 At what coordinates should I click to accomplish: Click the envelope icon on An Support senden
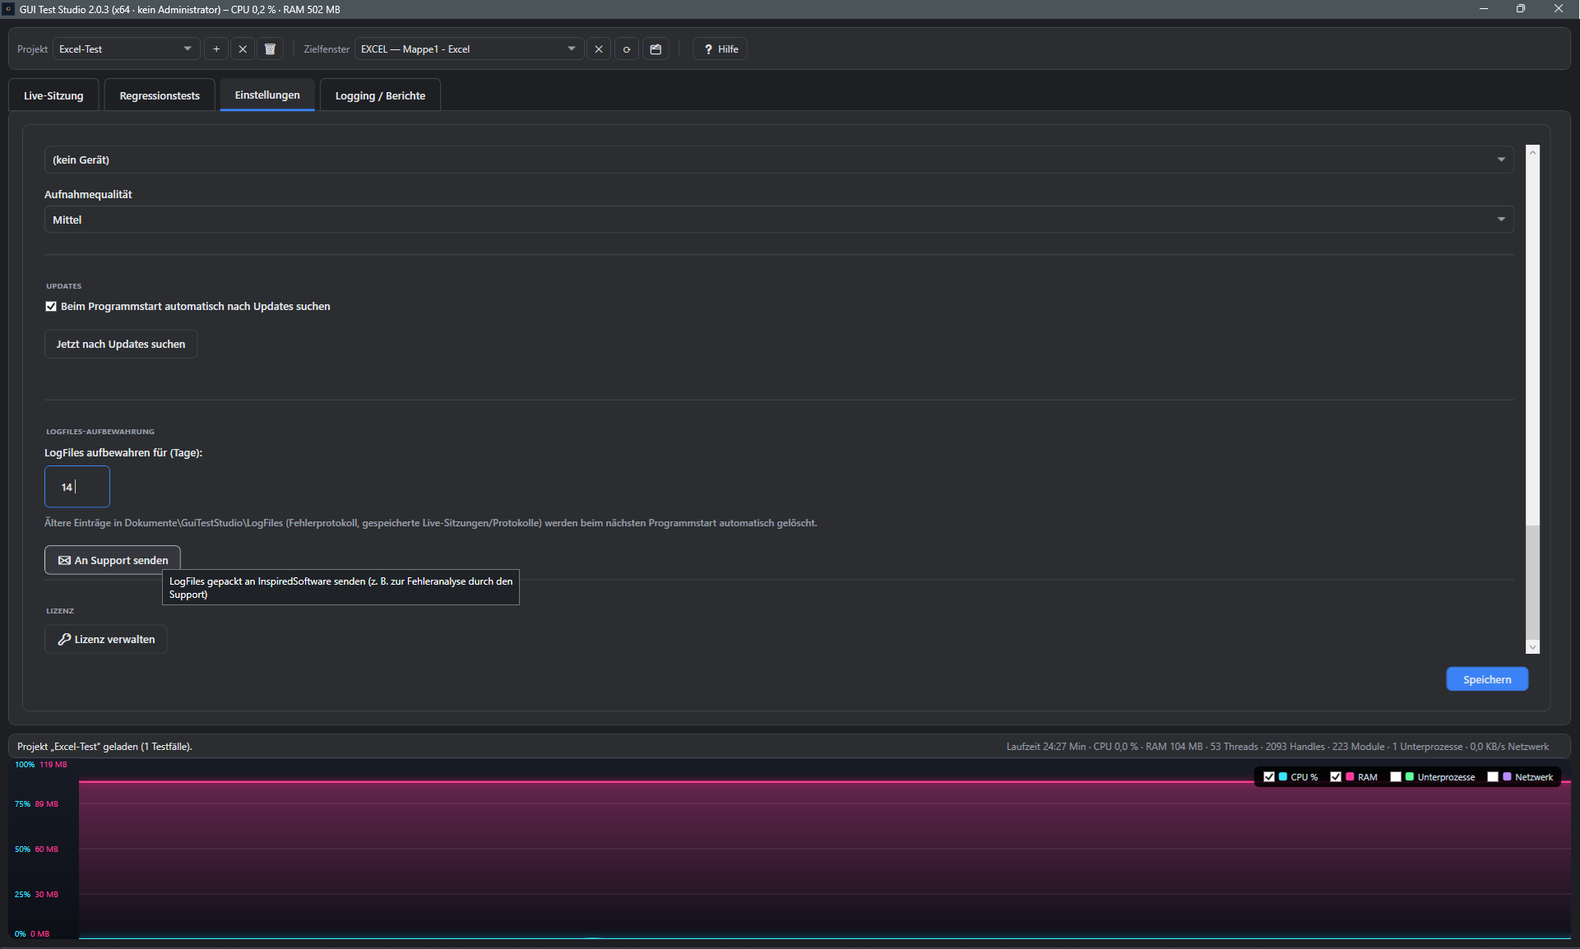(64, 560)
